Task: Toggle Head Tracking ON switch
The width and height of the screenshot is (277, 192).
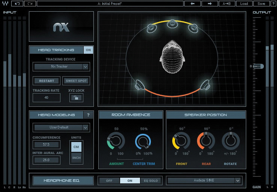Action: tap(88, 50)
